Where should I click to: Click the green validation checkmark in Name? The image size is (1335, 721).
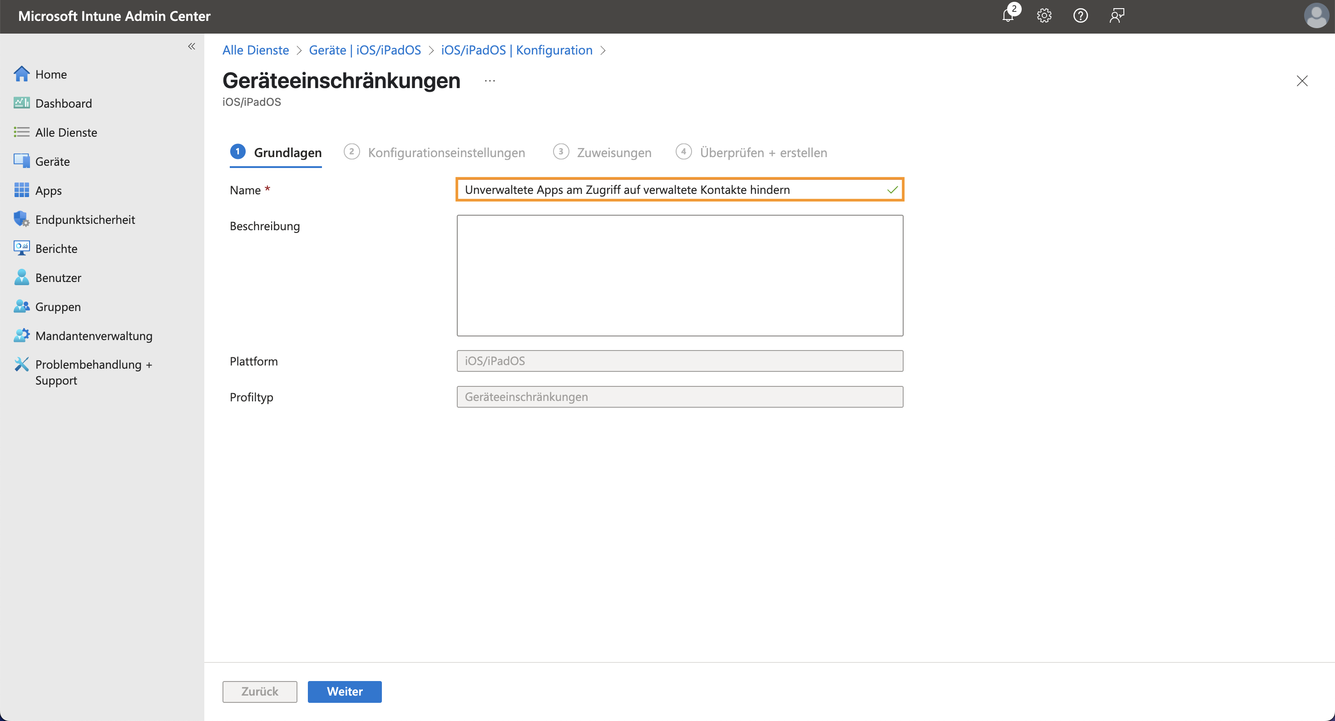click(x=892, y=190)
